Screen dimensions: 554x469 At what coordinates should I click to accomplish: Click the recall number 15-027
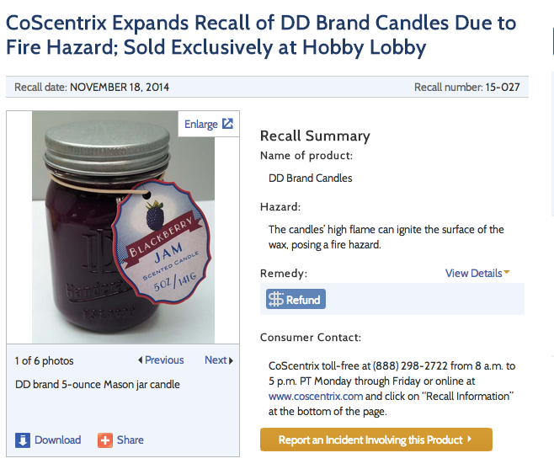tap(504, 88)
